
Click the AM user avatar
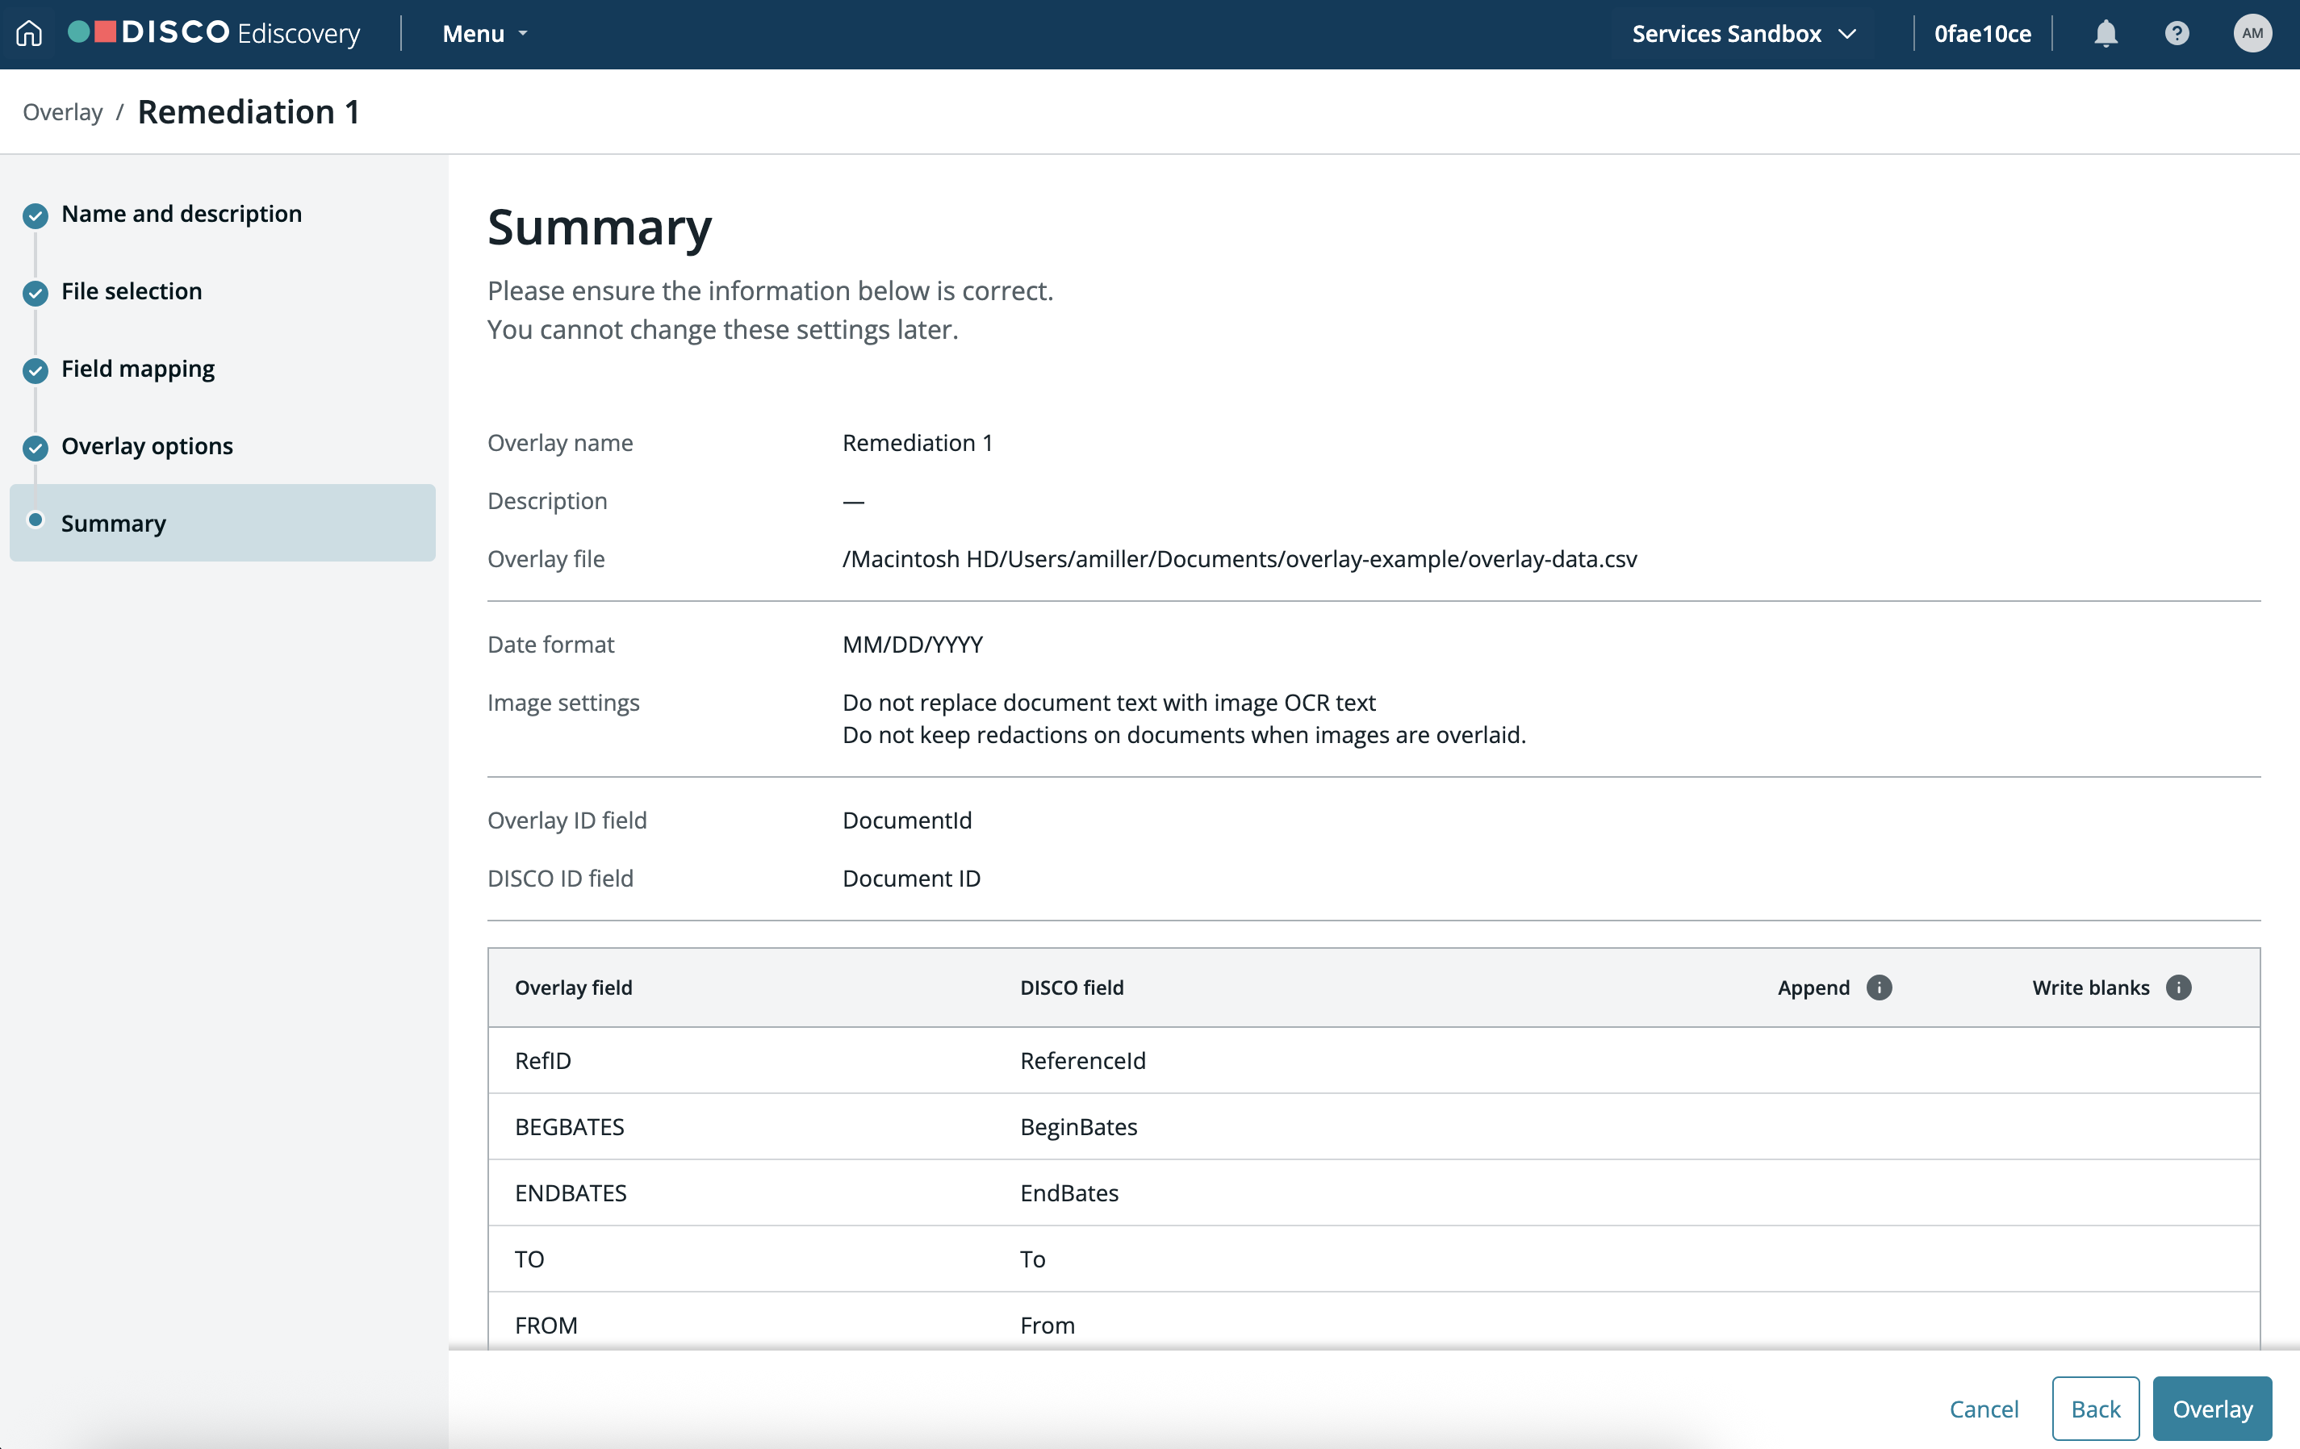tap(2252, 33)
